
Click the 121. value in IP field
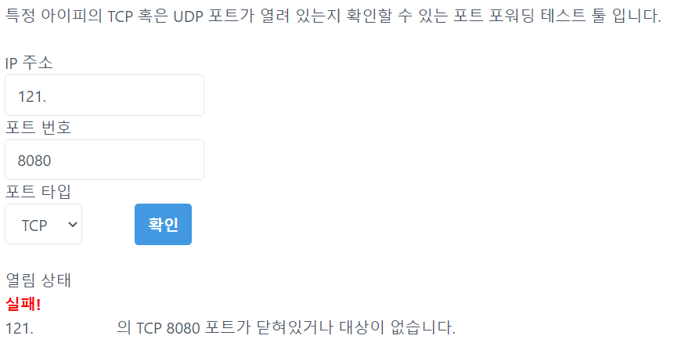click(x=32, y=96)
